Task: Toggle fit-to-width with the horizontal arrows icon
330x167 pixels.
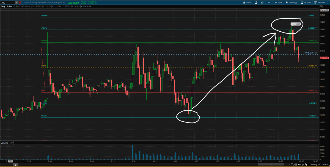Action: (x=299, y=165)
